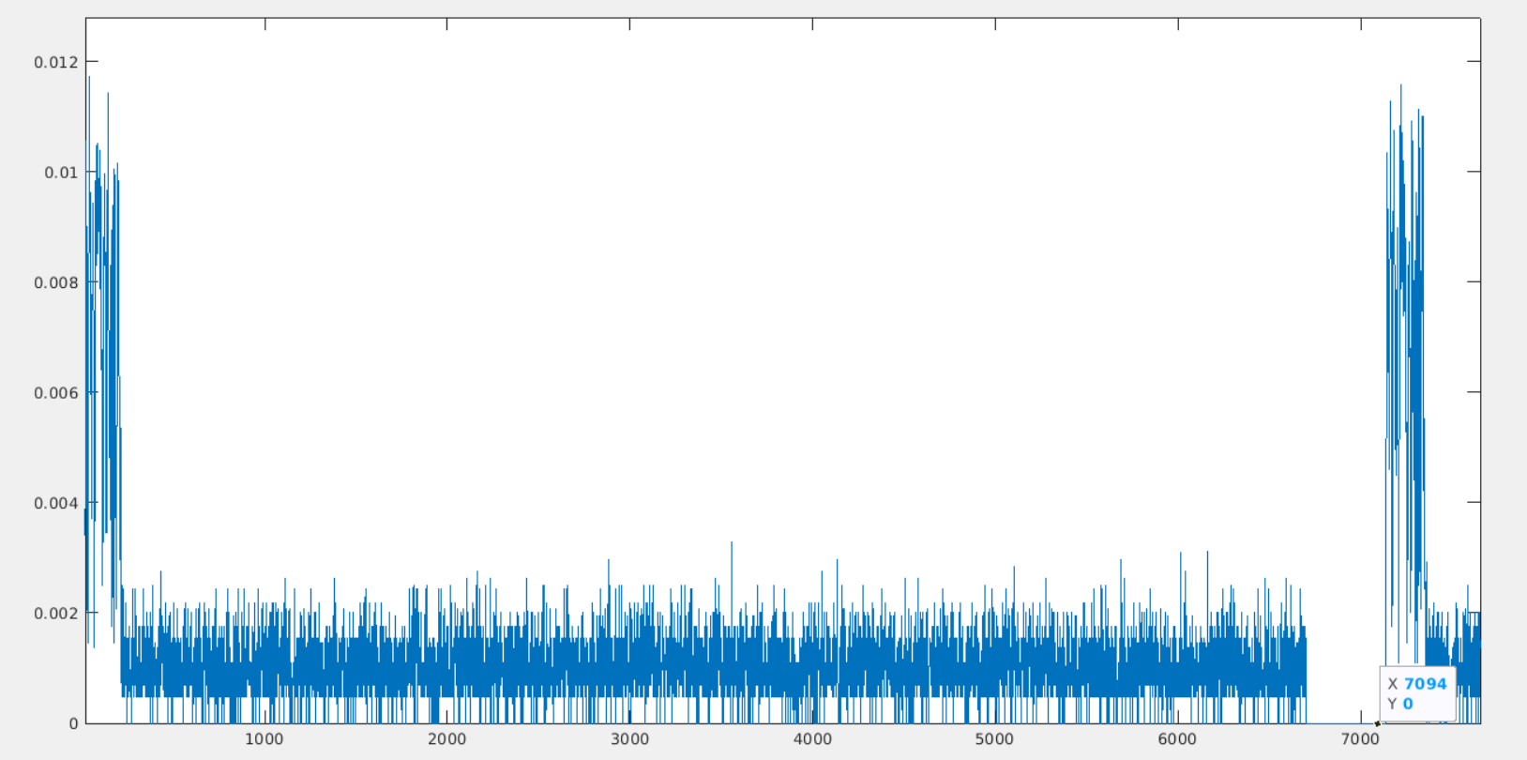Click the 0.012 y-axis tick label
The image size is (1527, 760).
pyautogui.click(x=56, y=63)
